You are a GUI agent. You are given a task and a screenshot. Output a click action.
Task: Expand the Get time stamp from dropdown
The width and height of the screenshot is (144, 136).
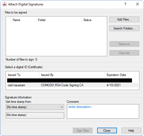pos(35,107)
